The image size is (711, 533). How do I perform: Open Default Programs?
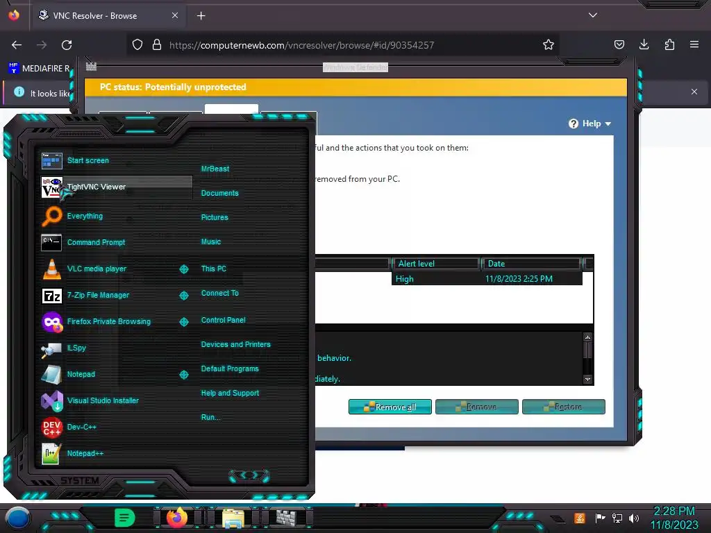(x=230, y=369)
